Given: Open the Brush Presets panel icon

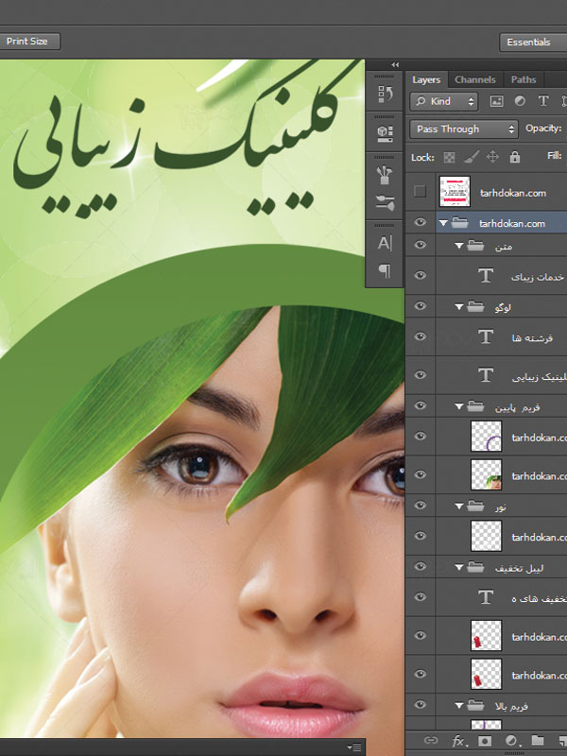Looking at the screenshot, I should 385,175.
